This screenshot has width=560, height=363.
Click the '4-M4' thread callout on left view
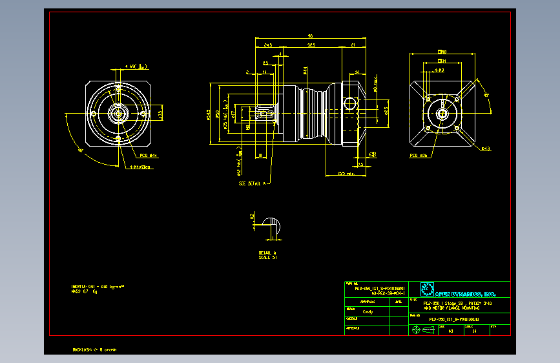coord(140,167)
